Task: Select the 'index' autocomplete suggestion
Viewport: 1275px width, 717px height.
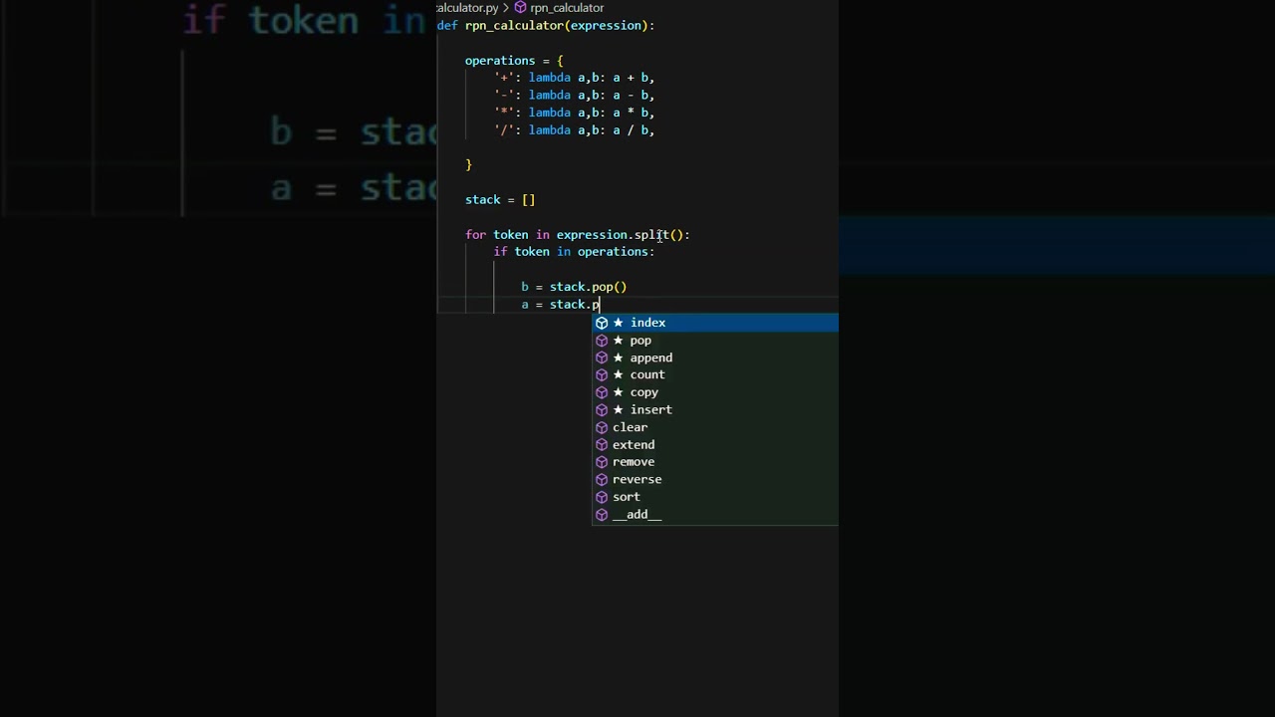Action: point(715,323)
